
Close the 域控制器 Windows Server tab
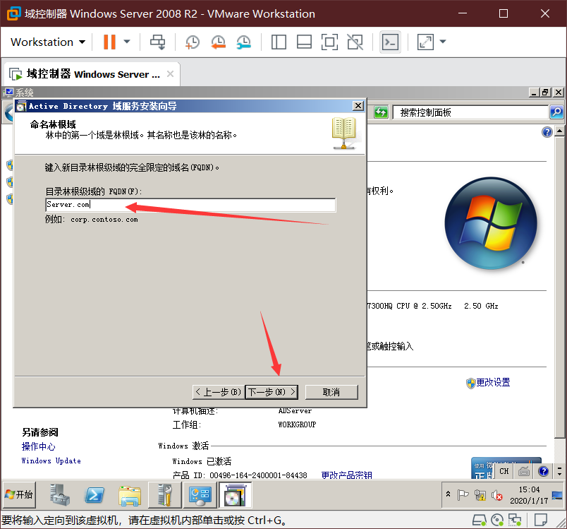coord(170,74)
